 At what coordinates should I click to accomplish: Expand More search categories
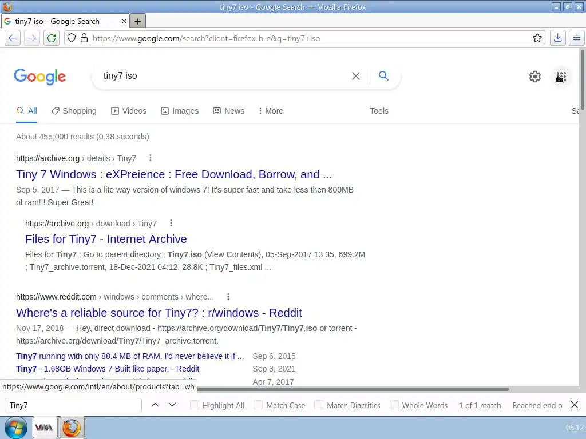[x=271, y=111]
